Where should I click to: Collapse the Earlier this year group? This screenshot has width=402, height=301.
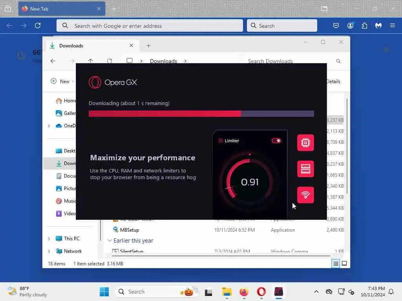[x=110, y=241]
